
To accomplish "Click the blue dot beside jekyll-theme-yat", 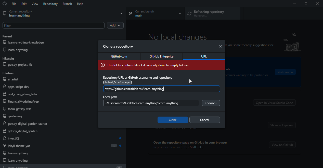I will point(120,145).
